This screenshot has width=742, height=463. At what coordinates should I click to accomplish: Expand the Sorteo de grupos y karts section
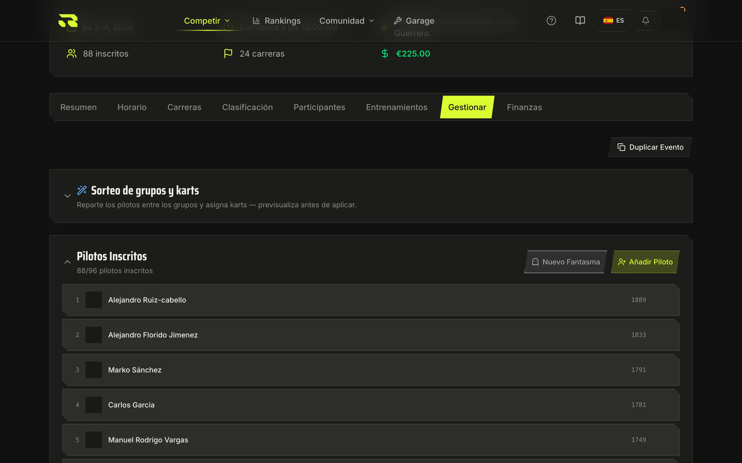click(x=68, y=196)
